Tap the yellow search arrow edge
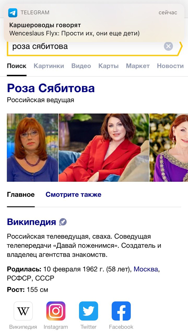The image size is (188, 335). 180,48
